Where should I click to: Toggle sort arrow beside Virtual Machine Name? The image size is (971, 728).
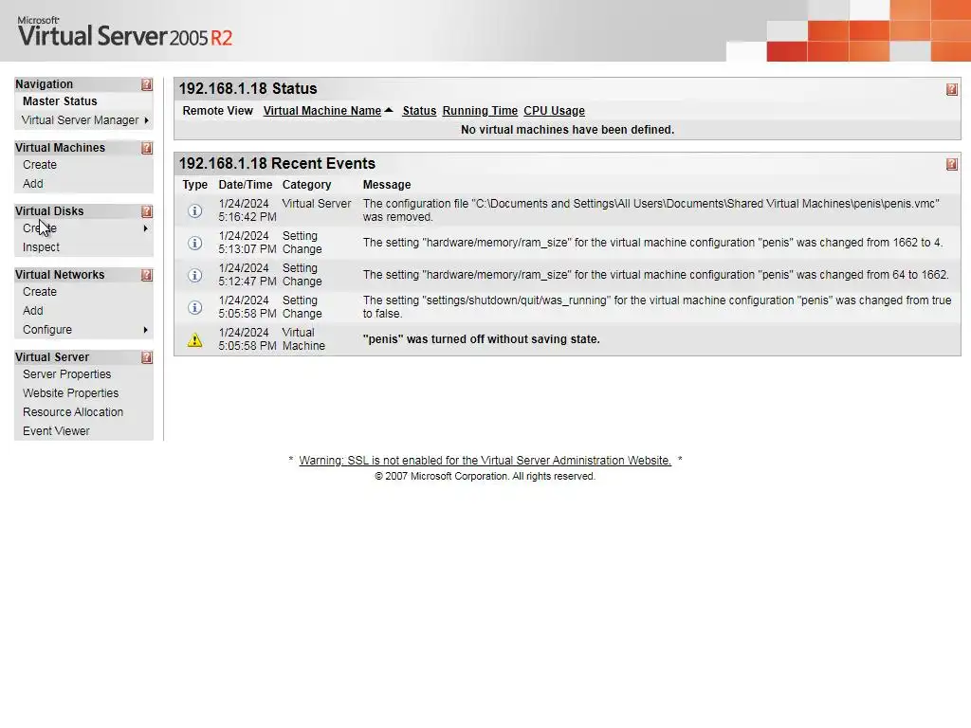[389, 110]
